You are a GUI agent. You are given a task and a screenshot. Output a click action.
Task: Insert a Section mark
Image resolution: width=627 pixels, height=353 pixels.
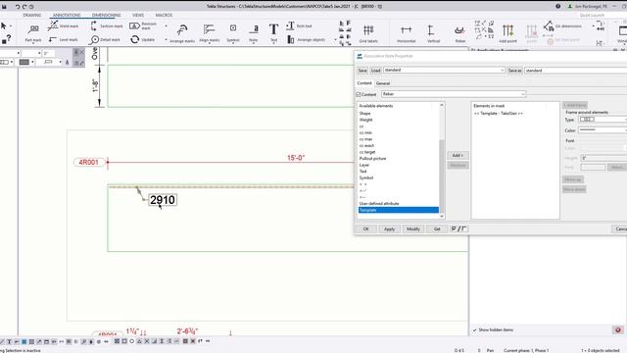click(107, 26)
